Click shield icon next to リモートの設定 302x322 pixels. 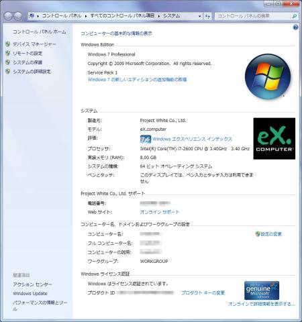click(8, 54)
